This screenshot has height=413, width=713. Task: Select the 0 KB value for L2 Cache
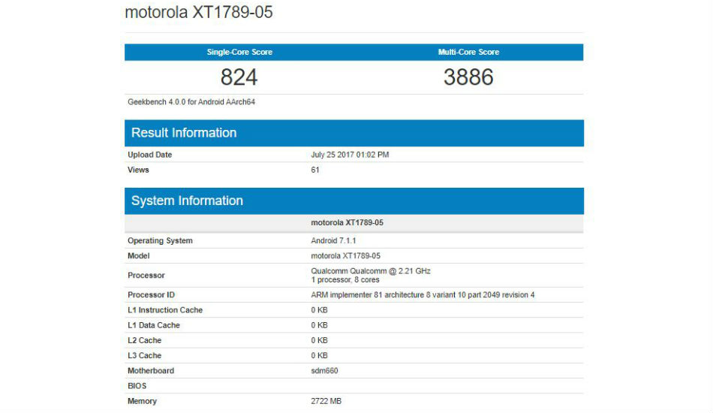click(319, 340)
